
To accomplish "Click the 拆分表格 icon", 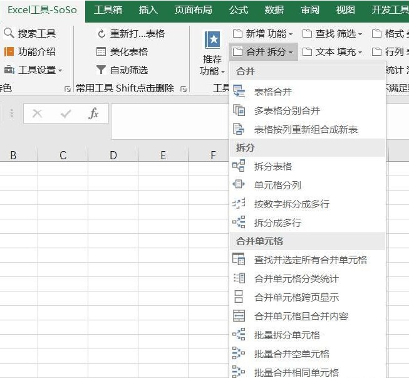I will (239, 166).
